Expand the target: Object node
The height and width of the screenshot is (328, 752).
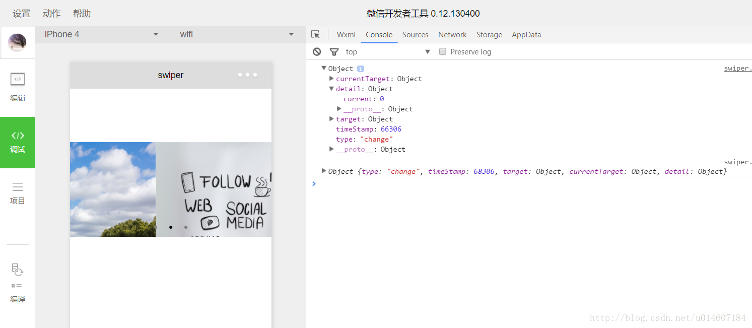click(331, 118)
